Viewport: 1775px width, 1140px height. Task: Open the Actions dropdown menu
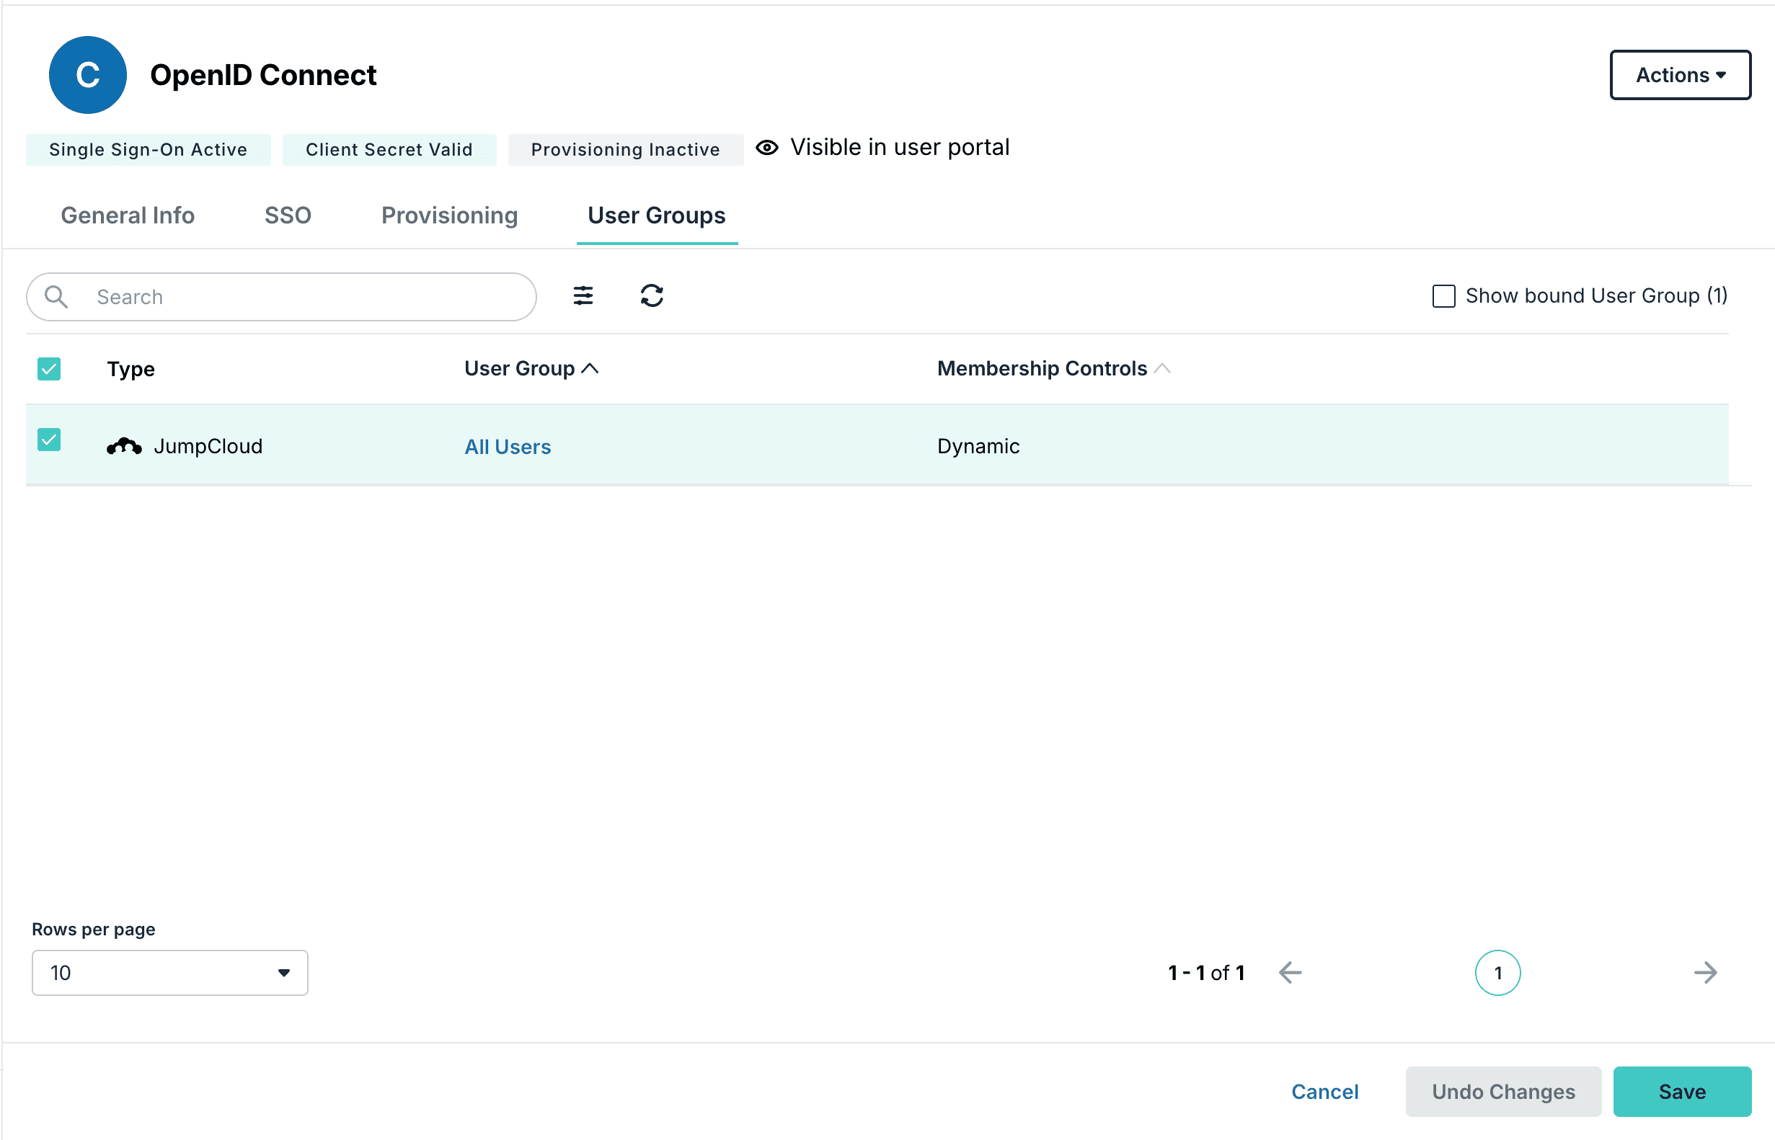[1681, 75]
